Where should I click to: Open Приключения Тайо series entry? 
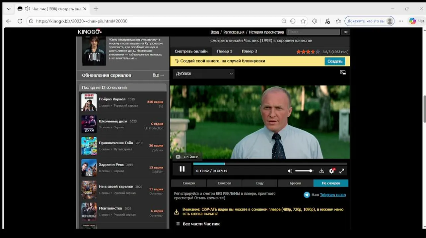coord(123,146)
